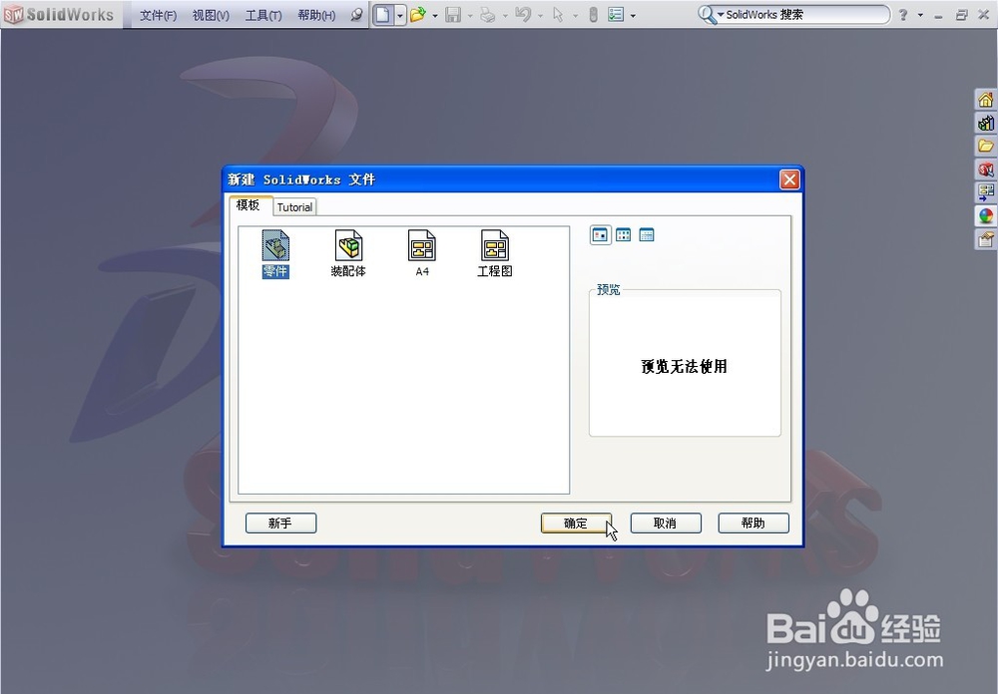Click the Undo toolbar icon

[523, 15]
